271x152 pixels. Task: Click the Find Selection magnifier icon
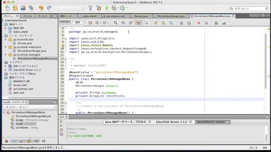(x=116, y=23)
